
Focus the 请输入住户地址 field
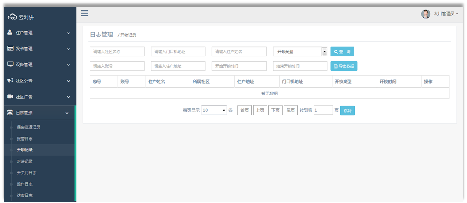(x=178, y=66)
